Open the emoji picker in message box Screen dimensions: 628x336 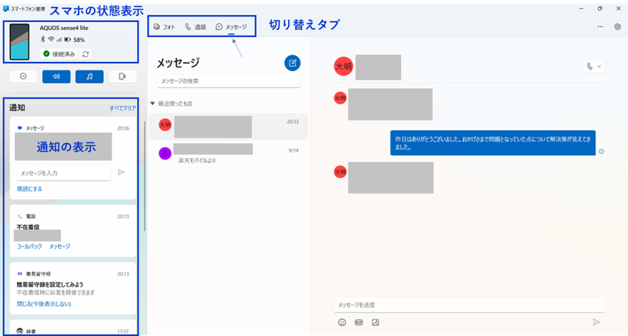[342, 322]
